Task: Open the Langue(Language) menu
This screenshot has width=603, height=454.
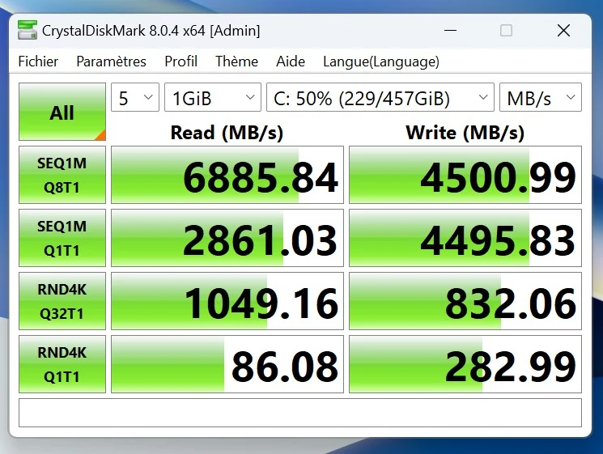Action: tap(381, 62)
